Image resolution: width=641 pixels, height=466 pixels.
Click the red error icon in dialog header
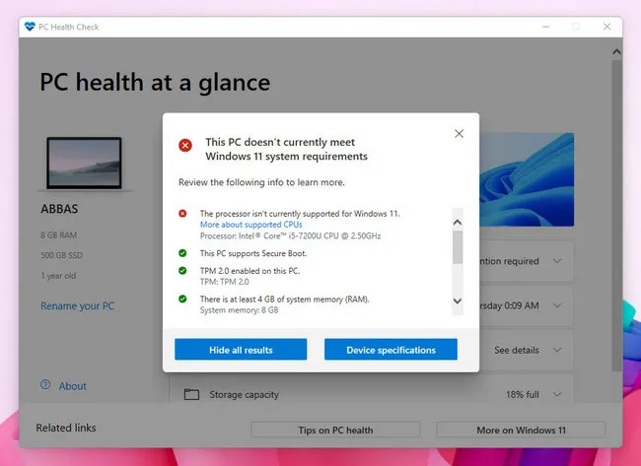pos(185,145)
